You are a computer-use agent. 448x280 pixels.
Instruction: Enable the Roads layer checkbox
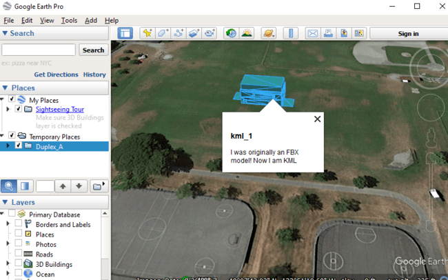click(x=19, y=253)
